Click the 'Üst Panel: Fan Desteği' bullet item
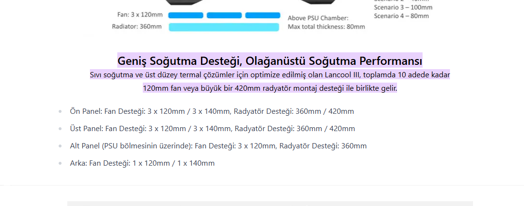524x206 pixels. coord(212,129)
